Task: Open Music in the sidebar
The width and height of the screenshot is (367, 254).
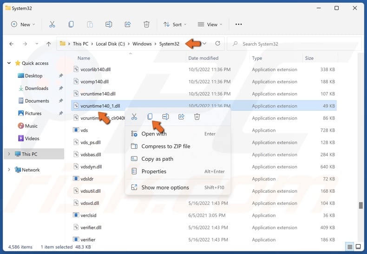Action: click(x=31, y=126)
